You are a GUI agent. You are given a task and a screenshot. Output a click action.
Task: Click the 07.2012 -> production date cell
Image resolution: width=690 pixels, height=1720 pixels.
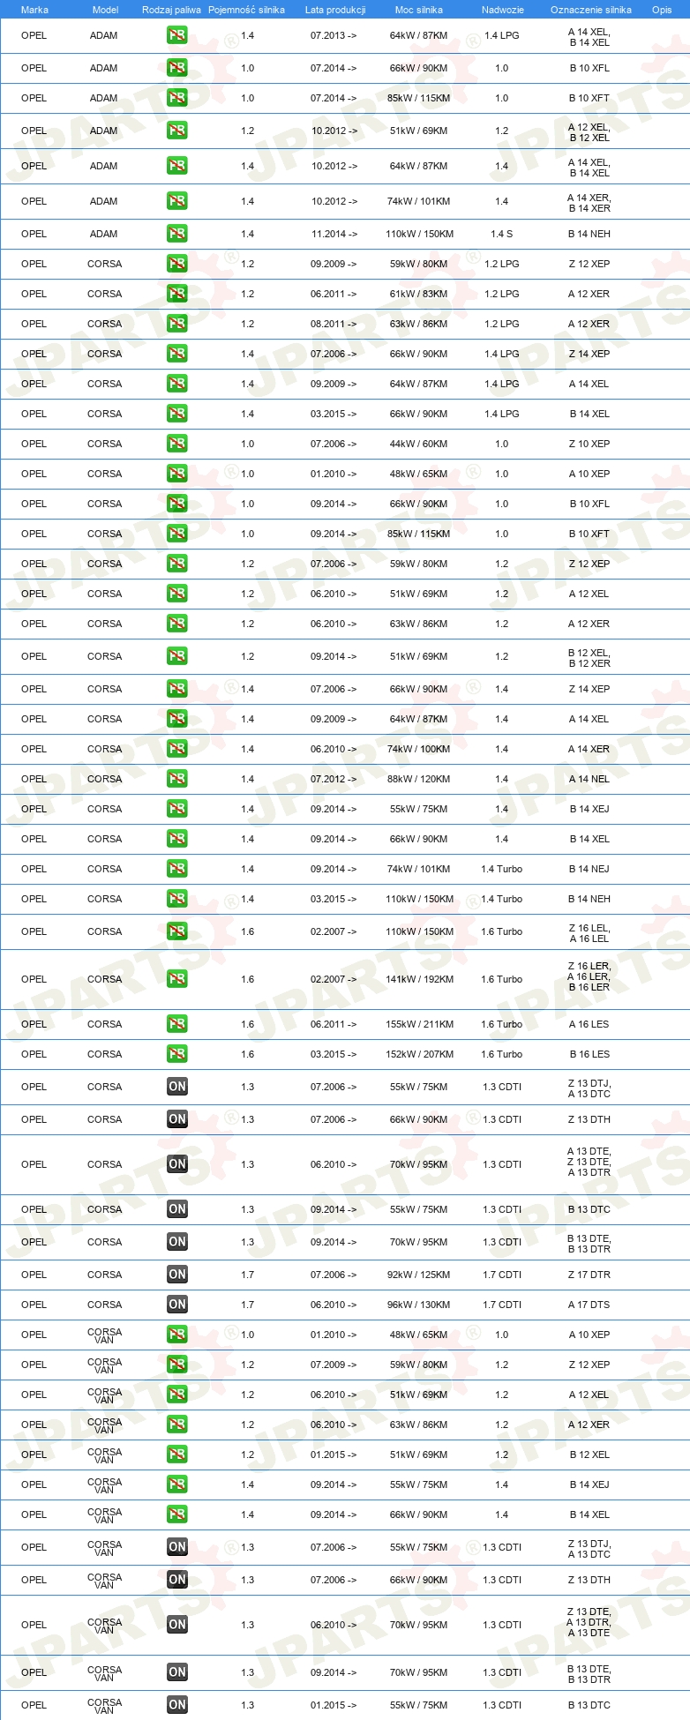[334, 779]
